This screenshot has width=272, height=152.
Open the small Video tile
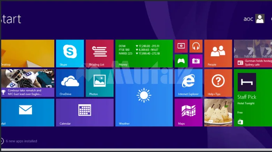[x=181, y=46]
